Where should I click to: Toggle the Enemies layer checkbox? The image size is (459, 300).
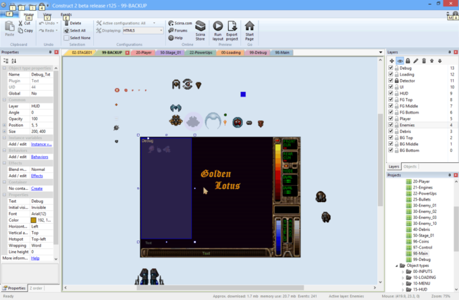391,125
